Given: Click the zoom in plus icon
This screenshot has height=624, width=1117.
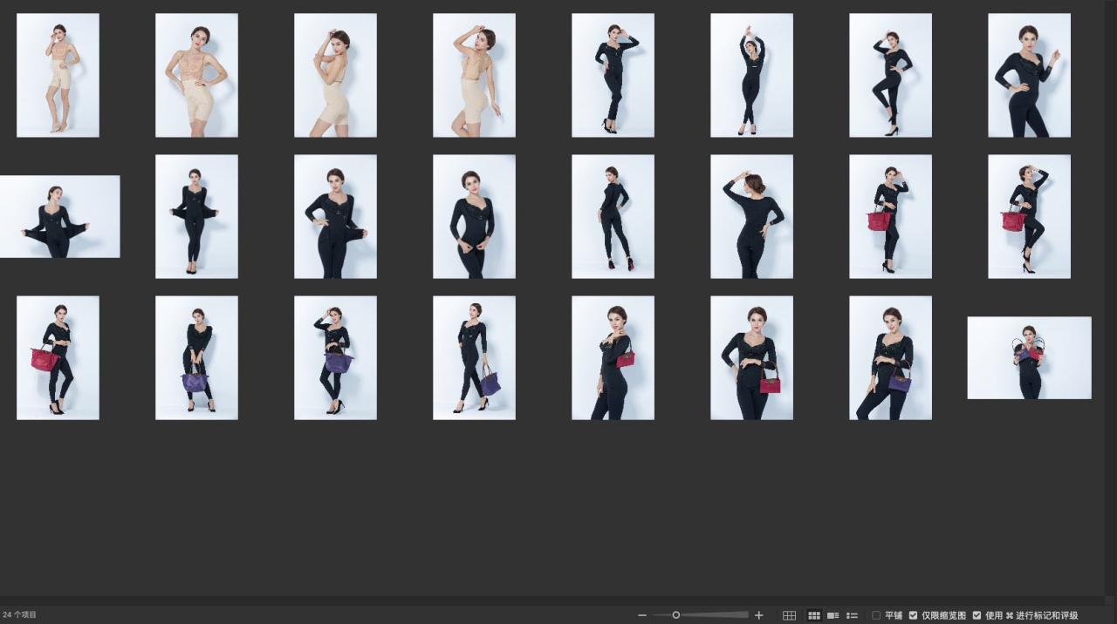Looking at the screenshot, I should point(758,615).
